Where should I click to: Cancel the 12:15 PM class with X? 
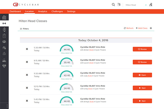click(27, 88)
